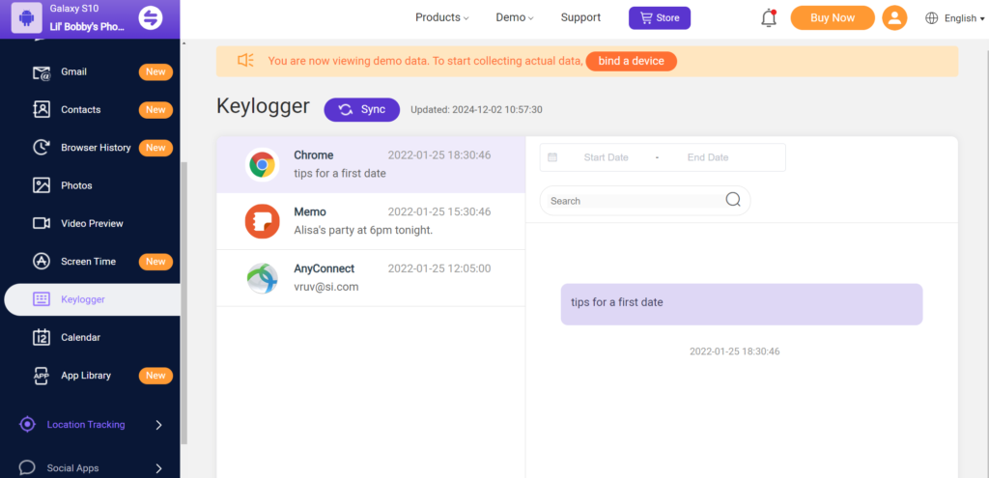
Task: Click the AnyConnect timestamp 12:05:00
Action: click(x=439, y=268)
